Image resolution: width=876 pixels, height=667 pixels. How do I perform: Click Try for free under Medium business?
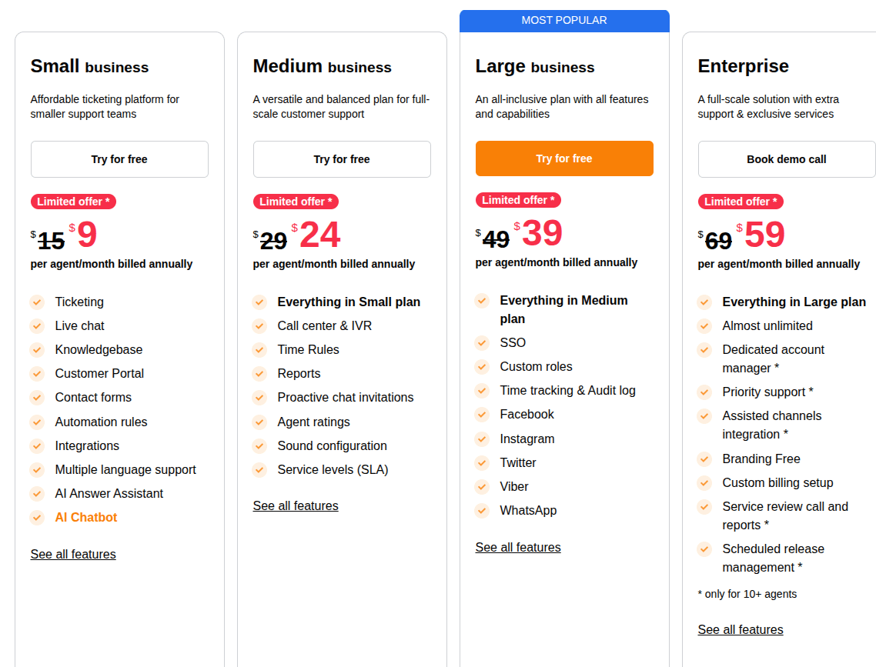[x=342, y=159]
